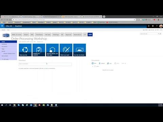
Task: Click the Start a conversation input box
Action: click(x=45, y=64)
